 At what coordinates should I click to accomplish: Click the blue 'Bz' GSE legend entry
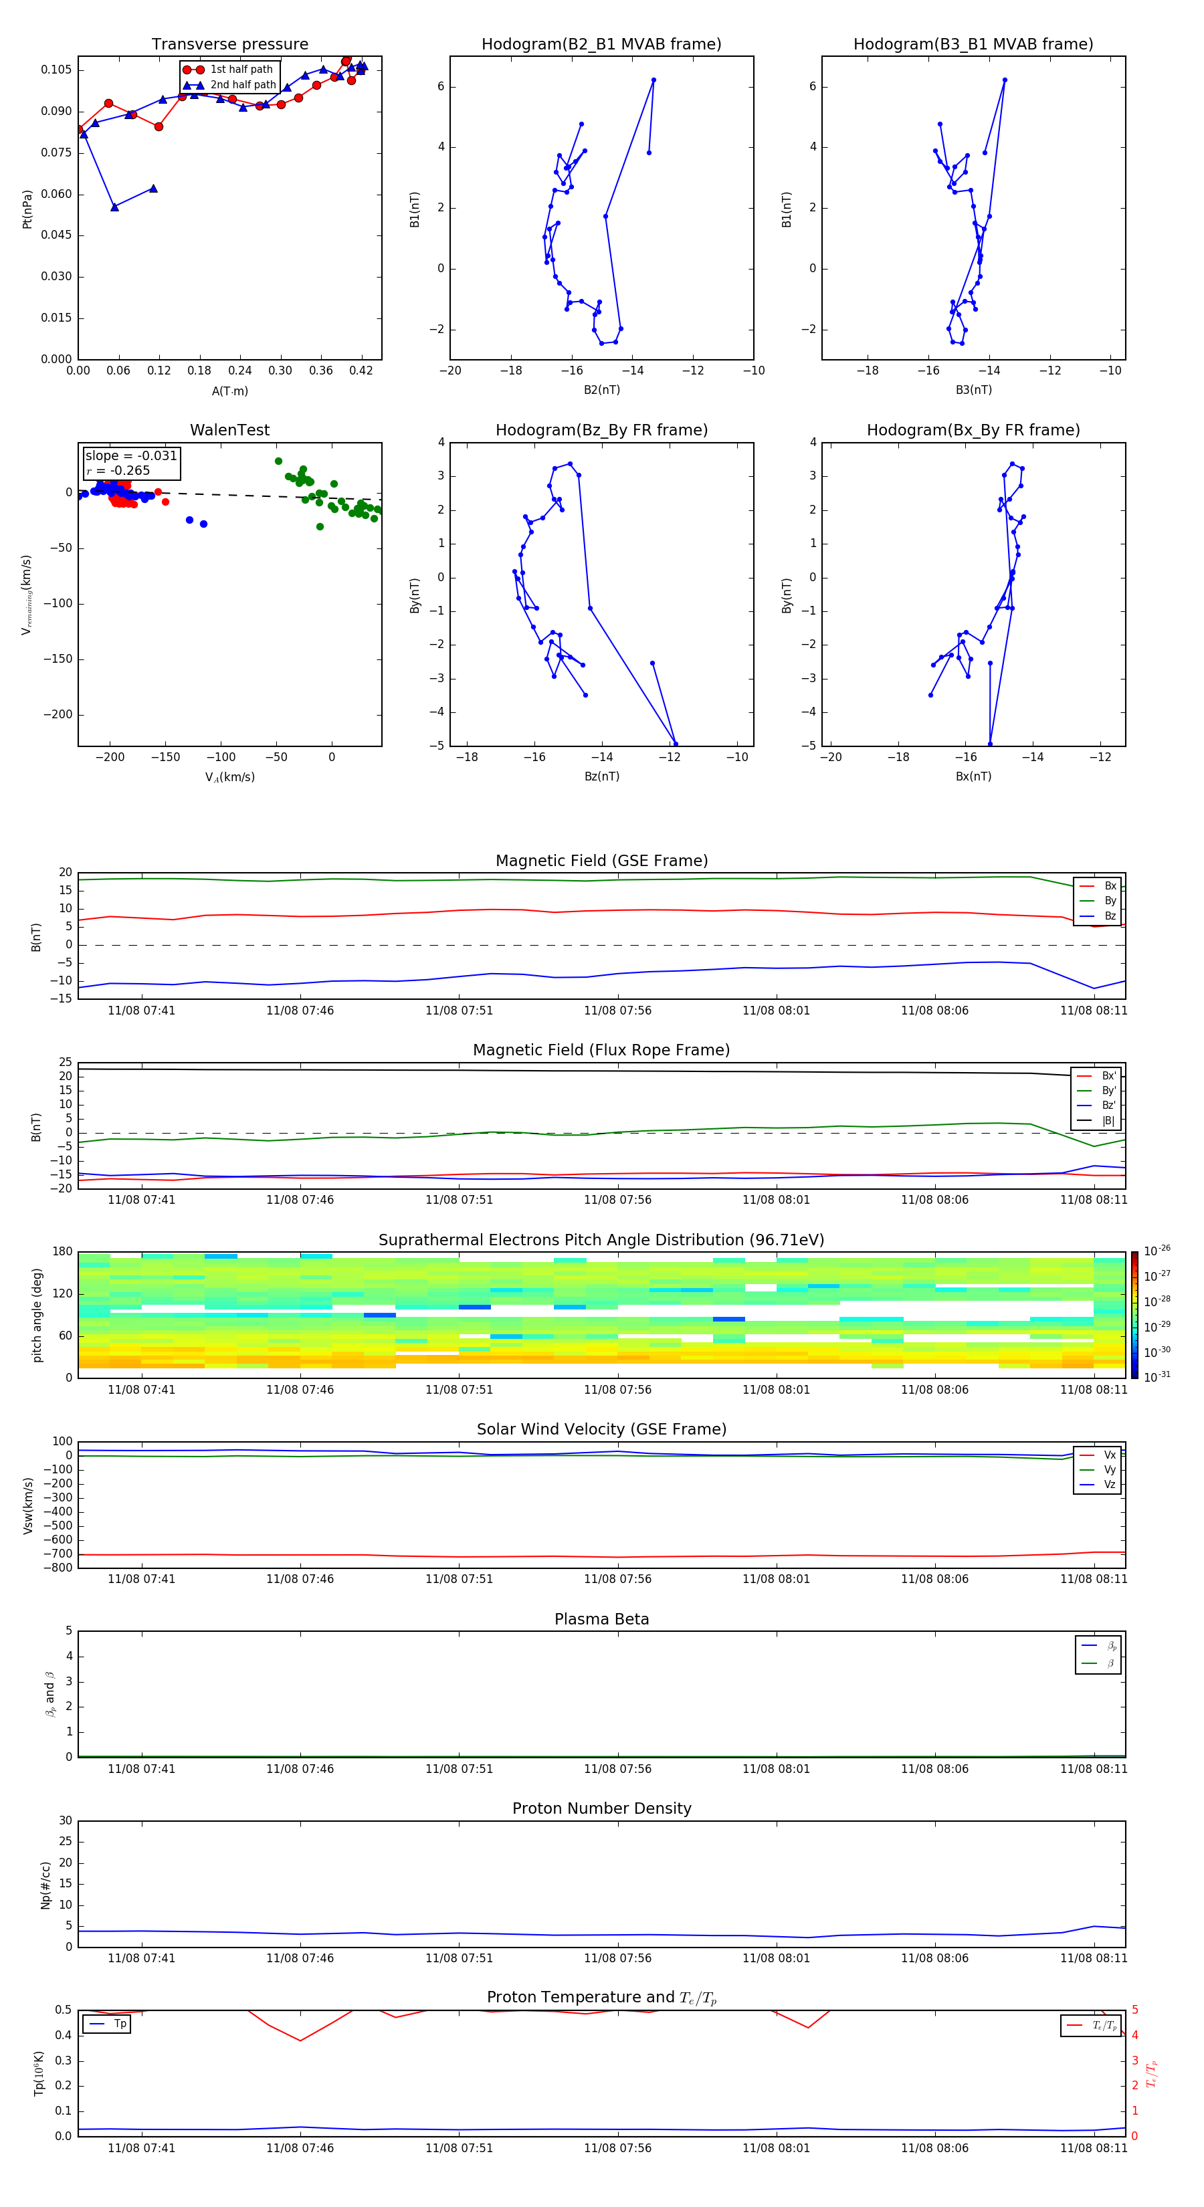pos(1098,916)
